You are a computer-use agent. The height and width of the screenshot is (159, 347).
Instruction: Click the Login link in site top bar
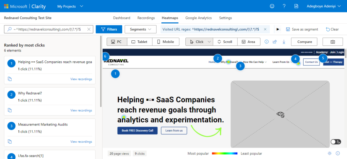pyautogui.click(x=341, y=52)
